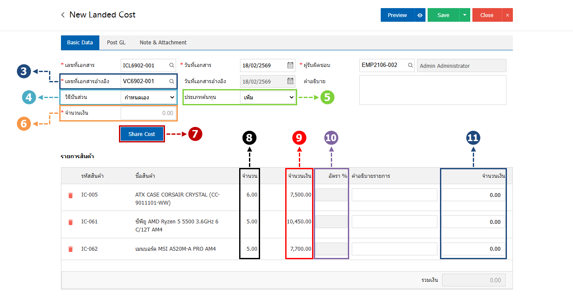Open the ประเภทต้นทุน dropdown set to เพิ่ม
This screenshot has width=573, height=298.
pyautogui.click(x=268, y=98)
